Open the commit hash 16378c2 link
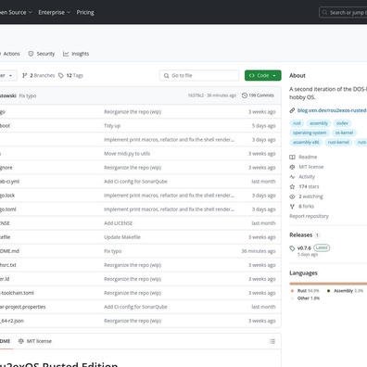Screen dimensions: 367x367 click(x=196, y=95)
